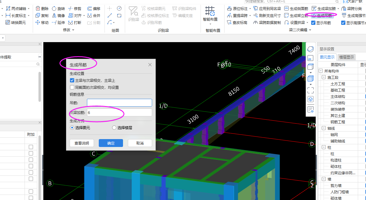366x200 pixels.
Task: Expand the Modify (修改) group dropdown
Action: tap(73, 30)
